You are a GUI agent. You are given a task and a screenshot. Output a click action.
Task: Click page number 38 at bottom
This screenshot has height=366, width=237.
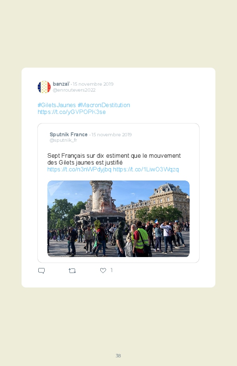pos(118,356)
